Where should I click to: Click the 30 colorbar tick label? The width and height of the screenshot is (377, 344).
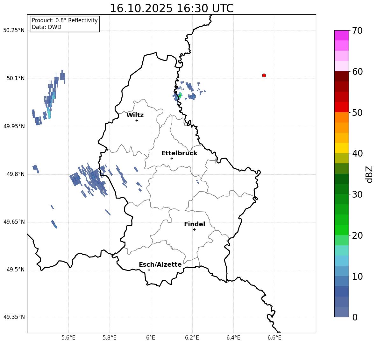coord(357,194)
